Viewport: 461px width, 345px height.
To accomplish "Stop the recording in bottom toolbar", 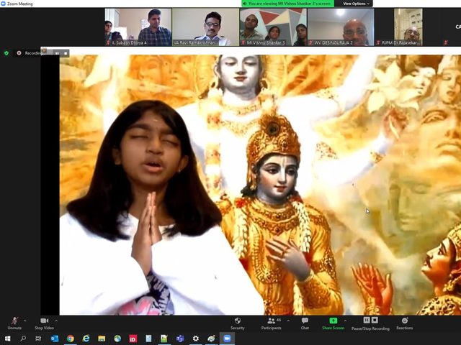I will [x=375, y=320].
